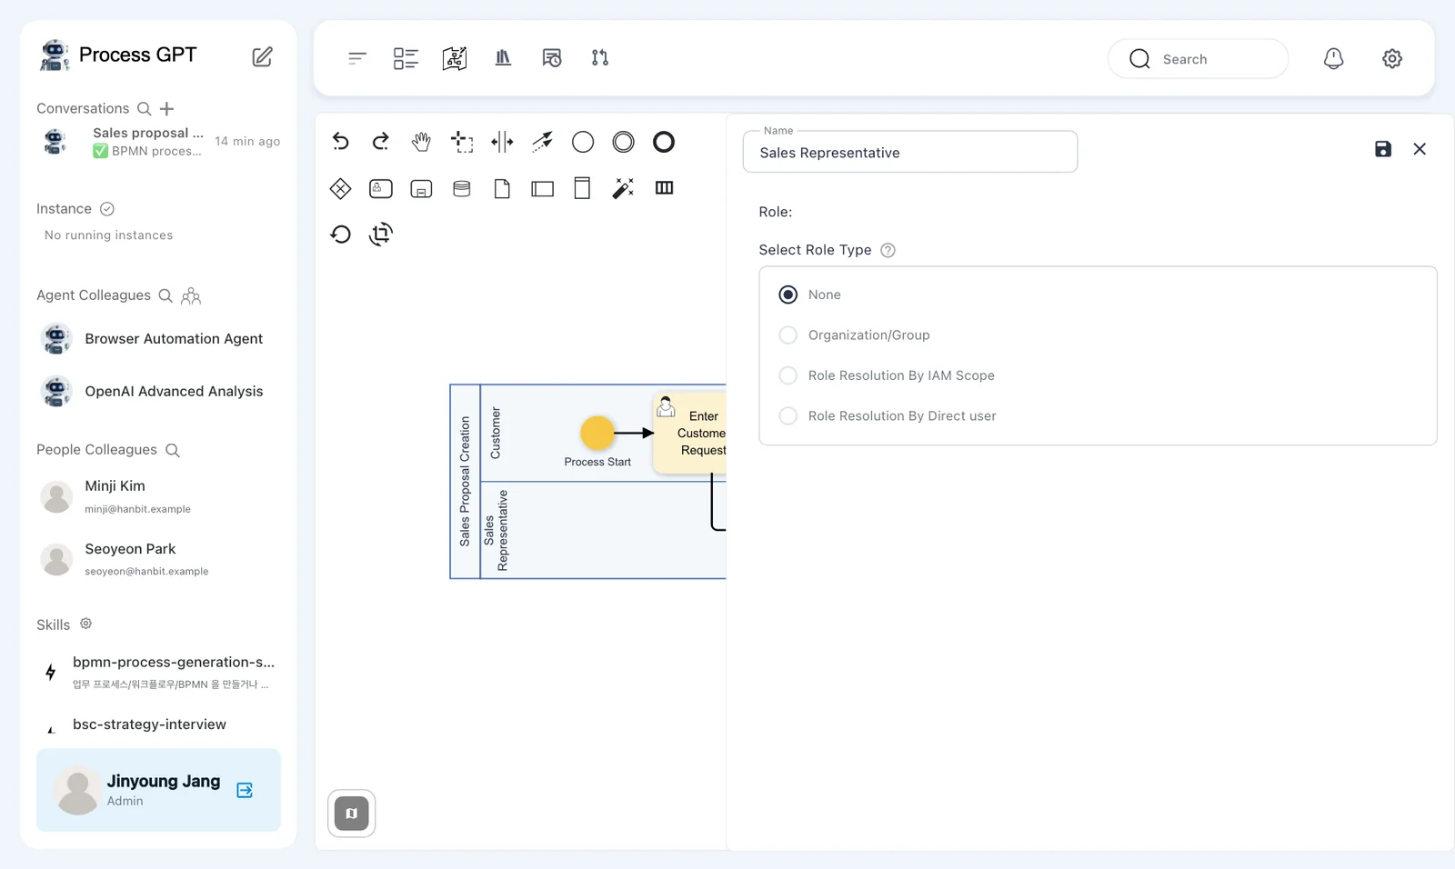Screen dimensions: 1455x869
Task: Open the library books header icon
Action: point(503,58)
